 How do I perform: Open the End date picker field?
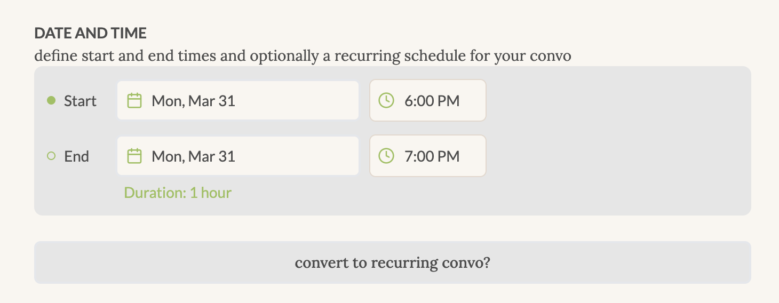coord(238,156)
